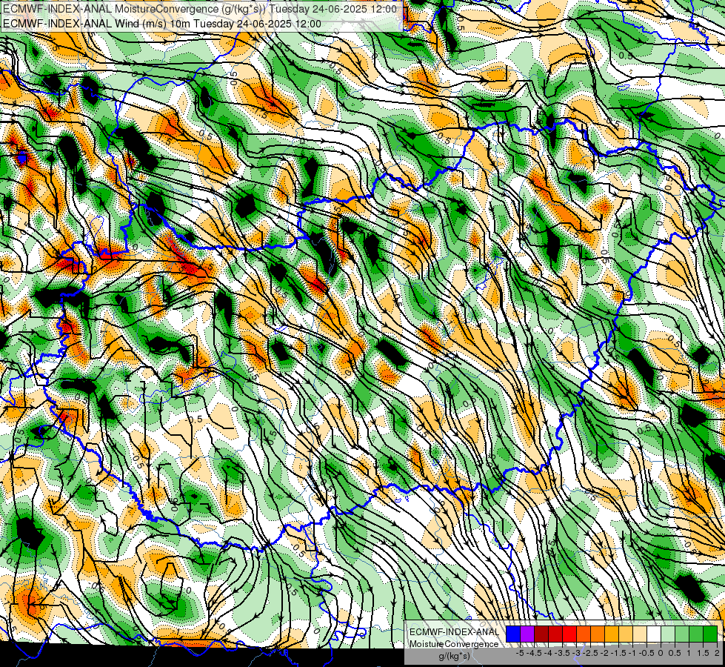Click the '-4.5' legend tick label
Viewport: 725px width, 667px height.
[x=535, y=653]
